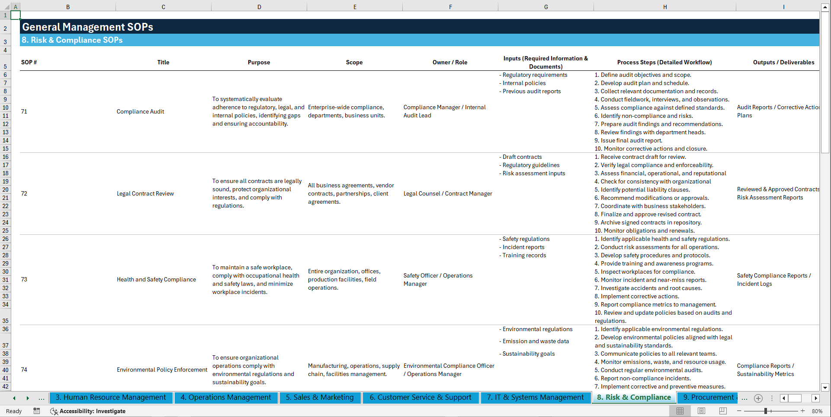Select the column H header
Image resolution: width=831 pixels, height=417 pixels.
tap(665, 7)
